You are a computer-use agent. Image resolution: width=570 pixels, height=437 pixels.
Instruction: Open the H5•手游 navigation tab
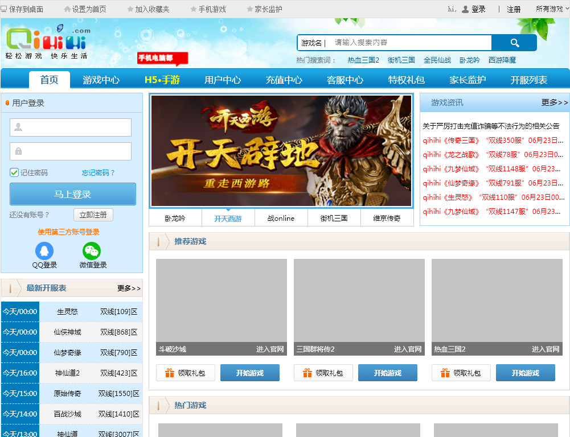[162, 80]
